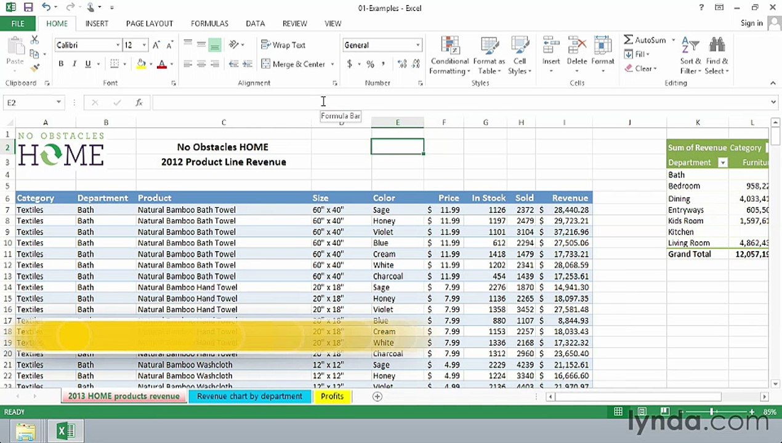
Task: Open the FILE tab
Action: [18, 23]
